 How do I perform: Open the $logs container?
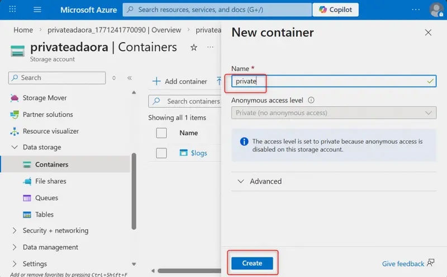tap(199, 153)
